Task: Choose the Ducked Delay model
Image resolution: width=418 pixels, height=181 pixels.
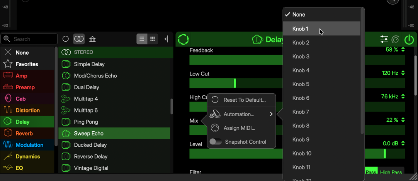Action: [x=114, y=145]
